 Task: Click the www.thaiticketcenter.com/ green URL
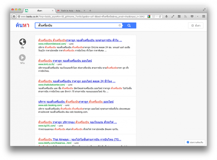point(52,85)
